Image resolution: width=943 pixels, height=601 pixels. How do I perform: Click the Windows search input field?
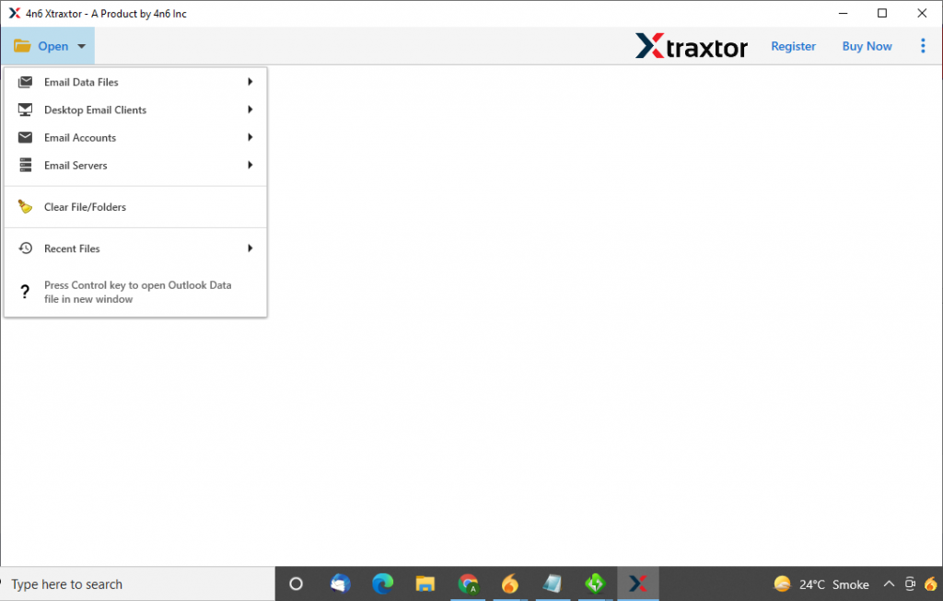point(129,584)
